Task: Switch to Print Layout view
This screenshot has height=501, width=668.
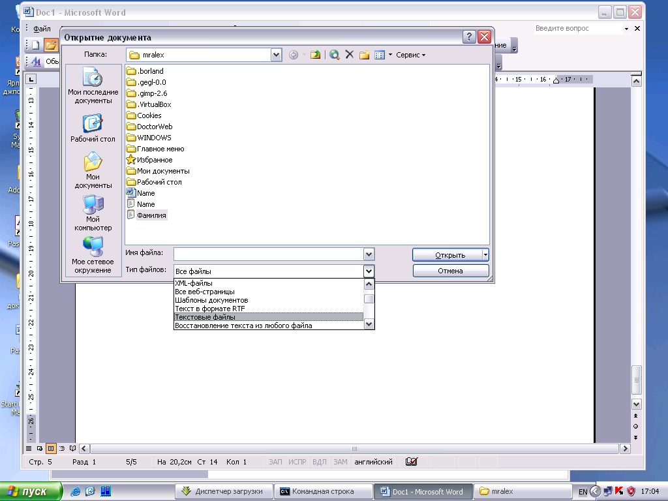Action: [51, 449]
